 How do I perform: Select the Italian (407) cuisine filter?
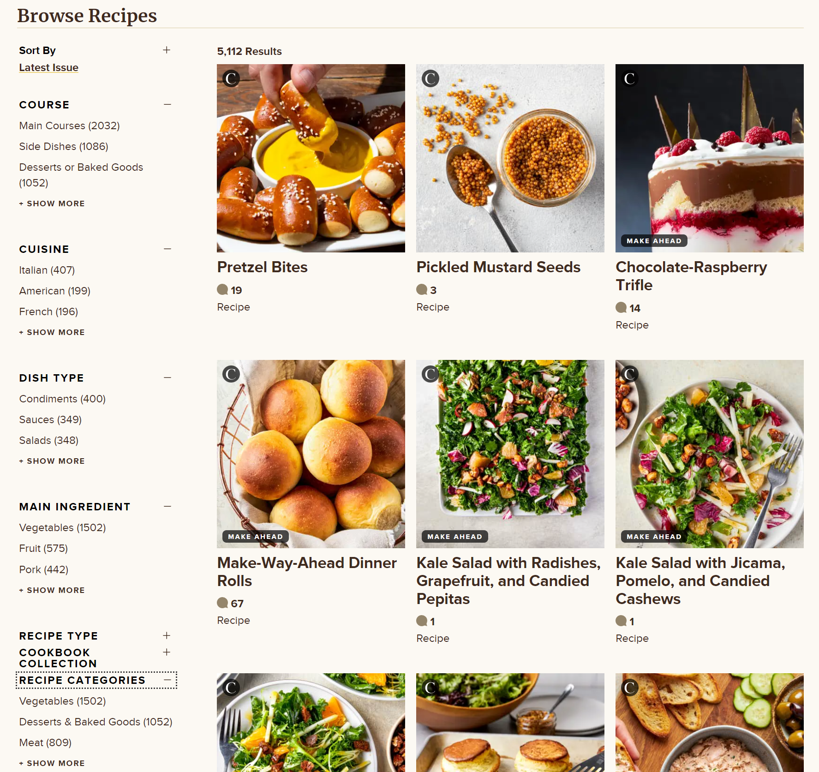point(47,270)
